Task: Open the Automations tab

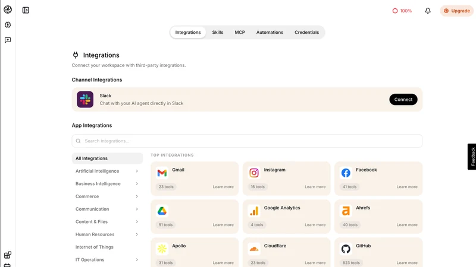Action: coord(270,33)
